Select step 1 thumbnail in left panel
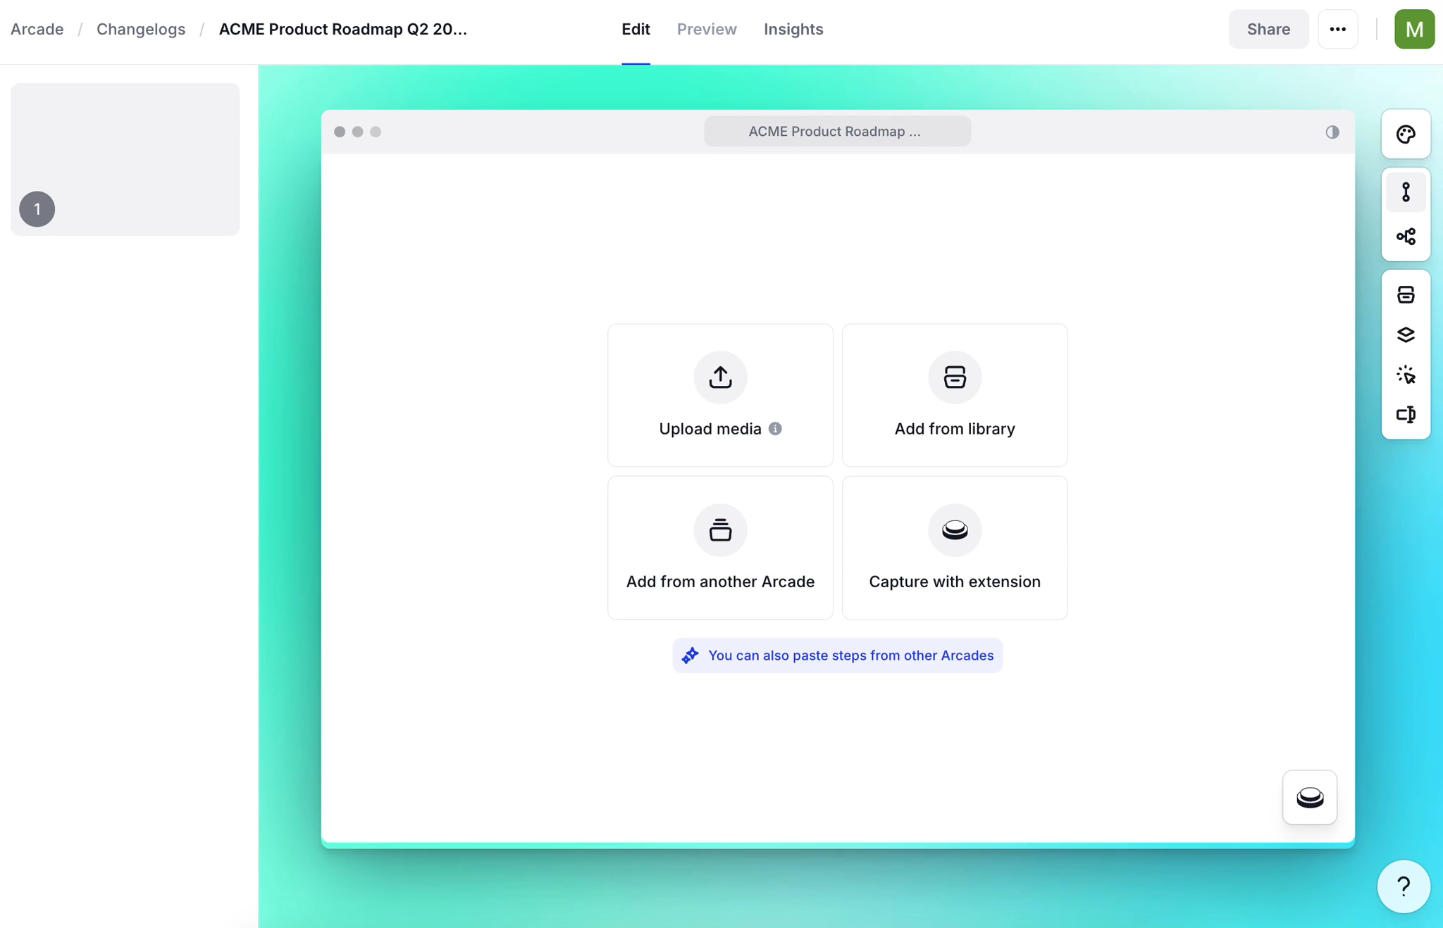Image resolution: width=1443 pixels, height=928 pixels. (x=125, y=159)
